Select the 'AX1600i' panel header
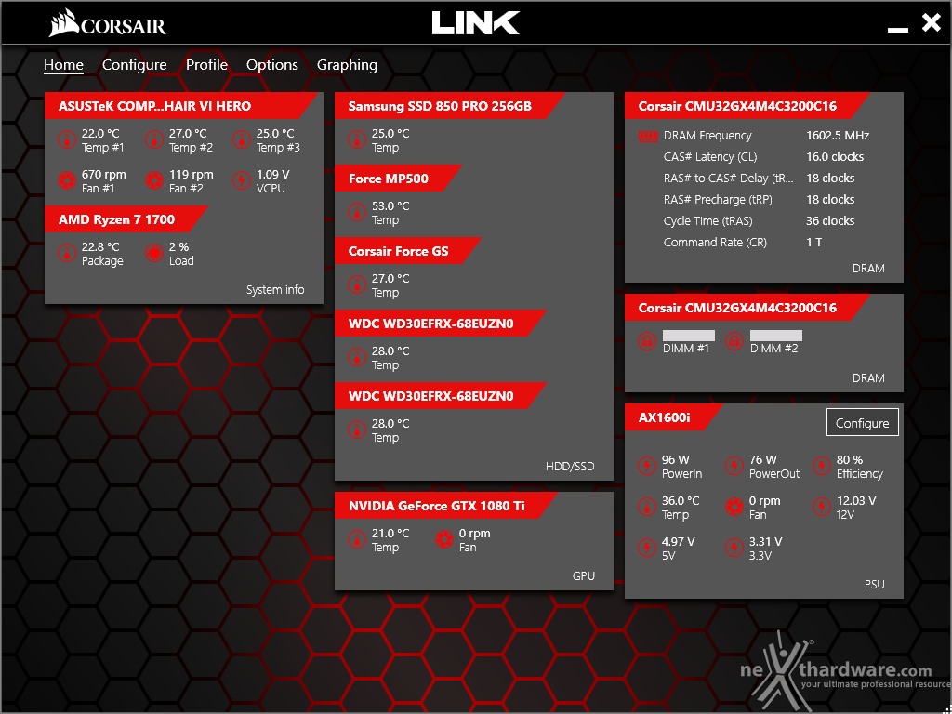 point(673,417)
